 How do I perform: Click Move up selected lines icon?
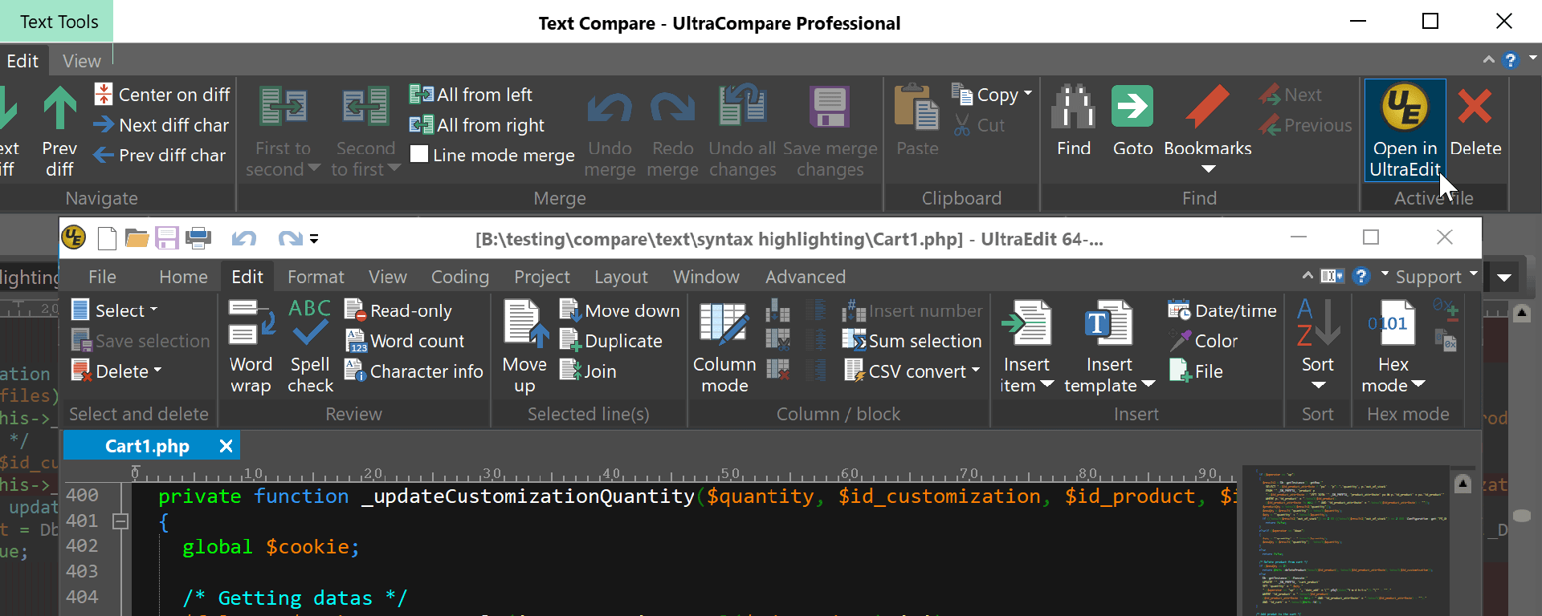pos(525,323)
